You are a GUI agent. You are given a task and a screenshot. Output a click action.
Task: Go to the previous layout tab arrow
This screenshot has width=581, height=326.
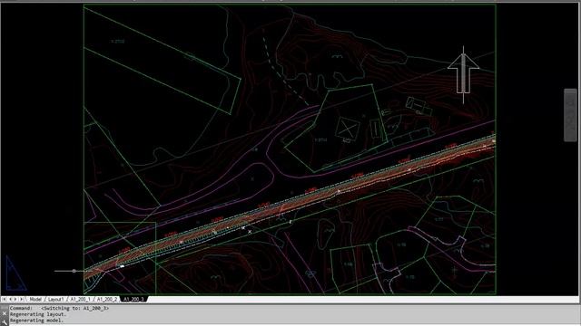coord(10,299)
